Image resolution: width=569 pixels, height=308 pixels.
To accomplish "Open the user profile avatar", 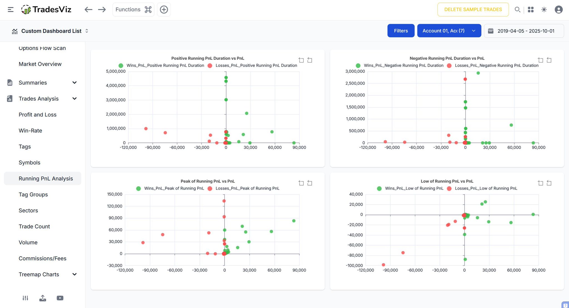I will pos(558,10).
